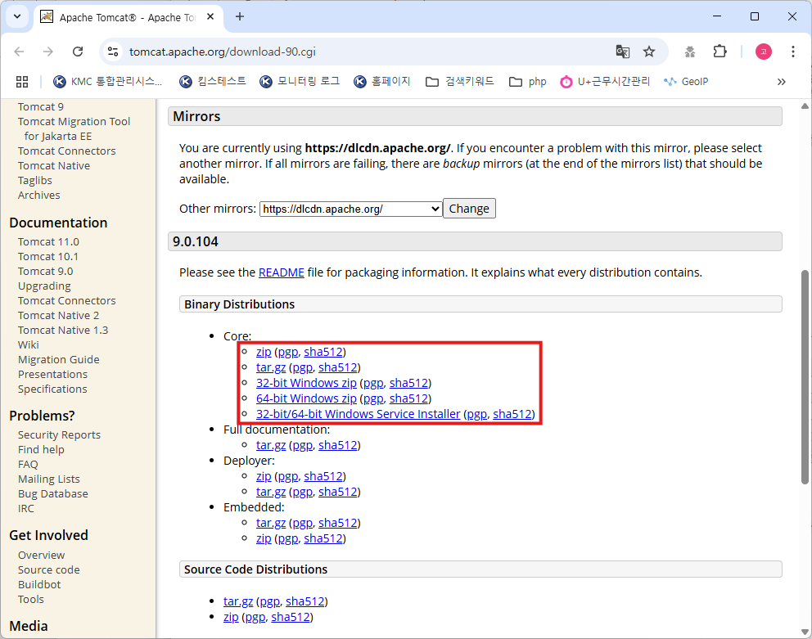This screenshot has width=812, height=639.
Task: Open php bookmark folder
Action: tap(528, 81)
